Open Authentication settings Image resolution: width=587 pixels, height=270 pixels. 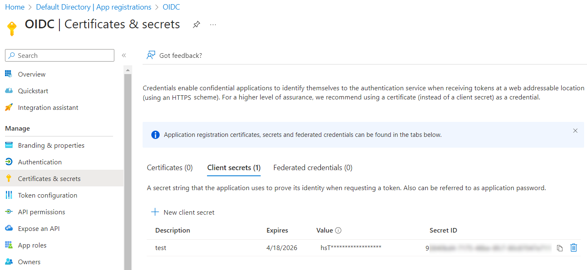(x=39, y=162)
